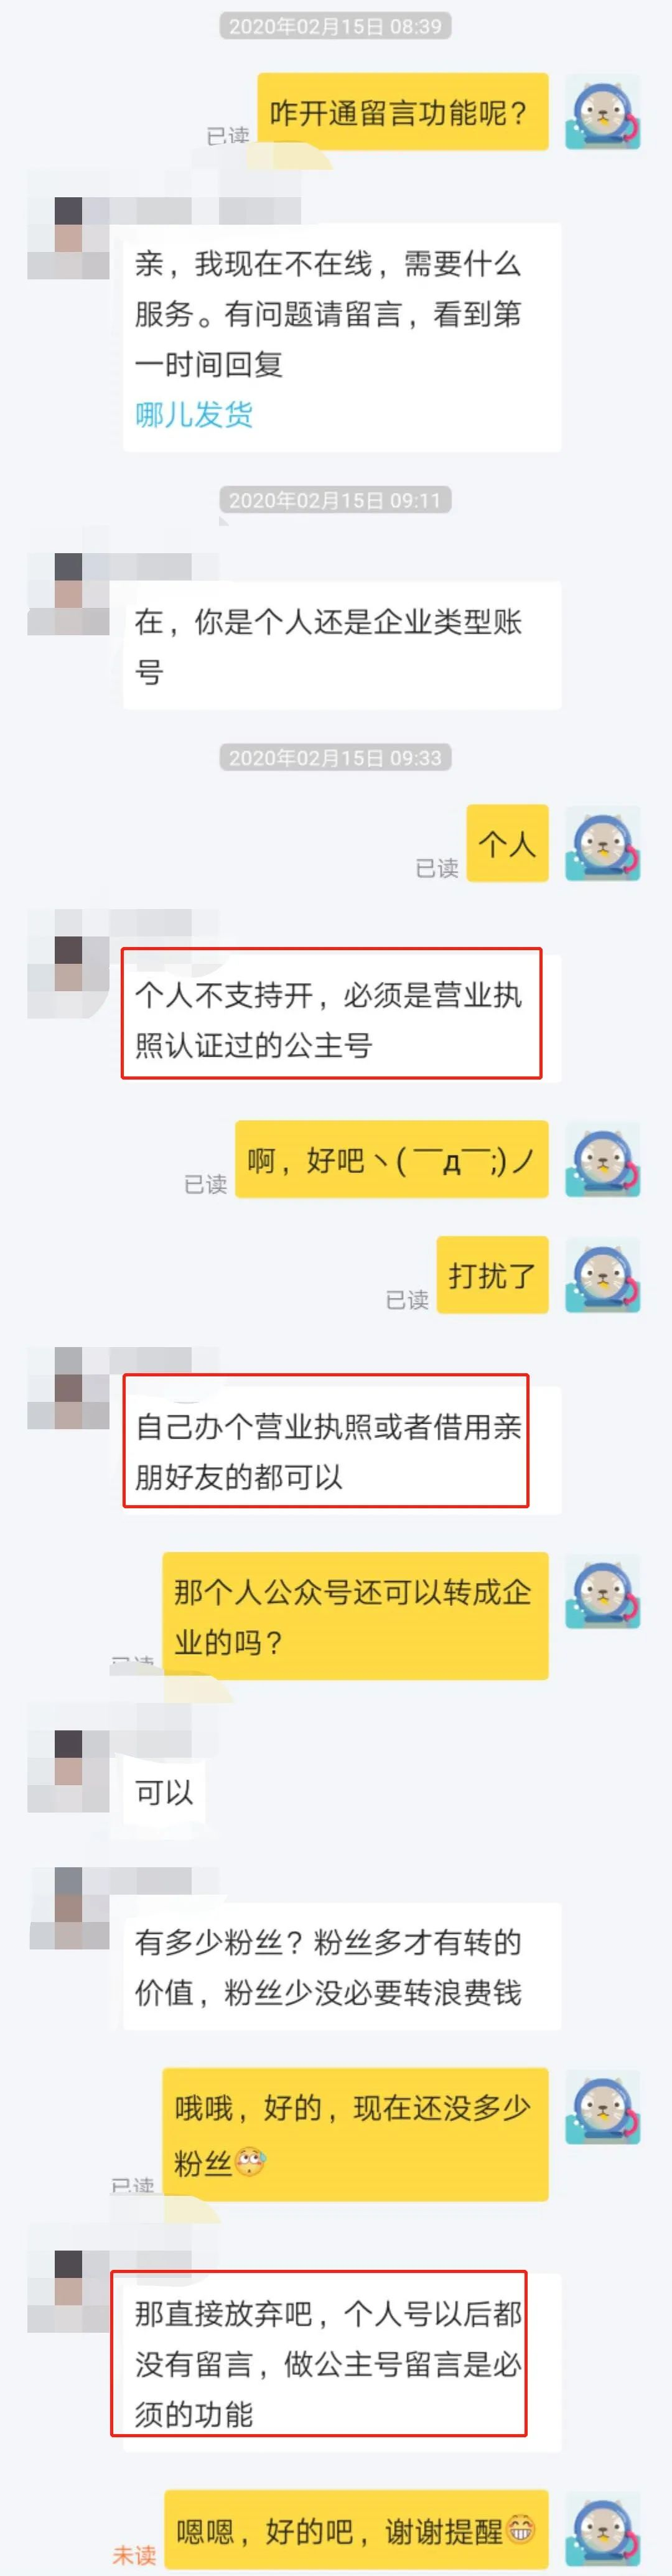672x2576 pixels.
Task: Tap the yellow "个人" reply bubble
Action: pos(507,843)
